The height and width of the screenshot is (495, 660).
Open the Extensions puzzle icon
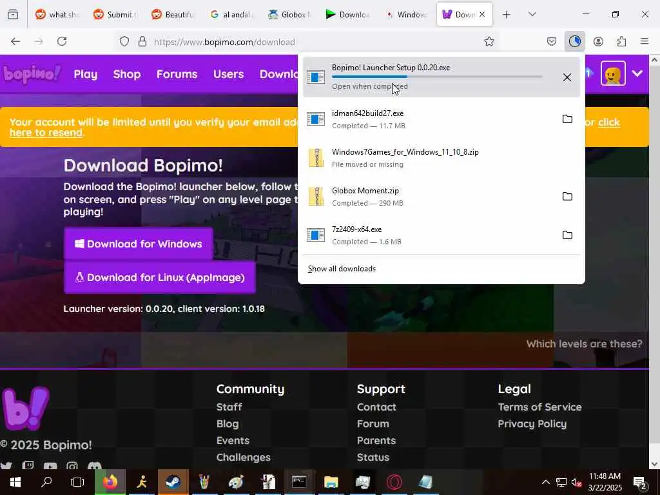[x=621, y=41]
